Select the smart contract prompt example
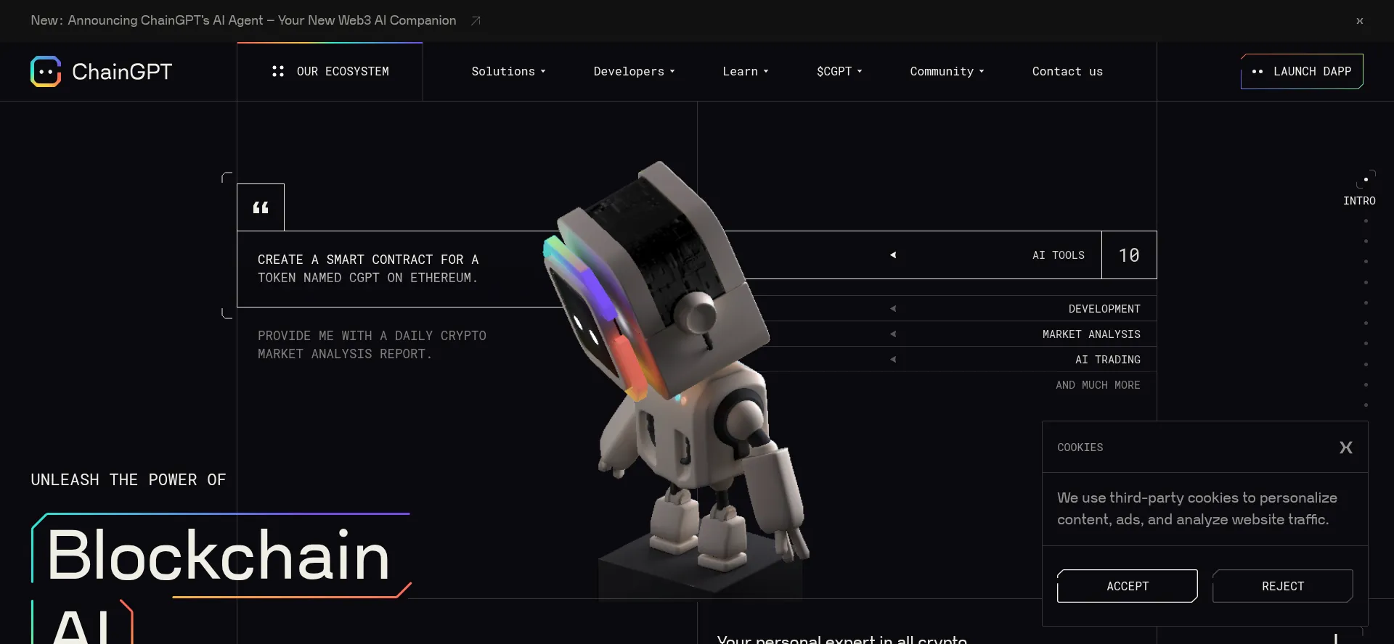Image resolution: width=1394 pixels, height=644 pixels. (x=368, y=268)
